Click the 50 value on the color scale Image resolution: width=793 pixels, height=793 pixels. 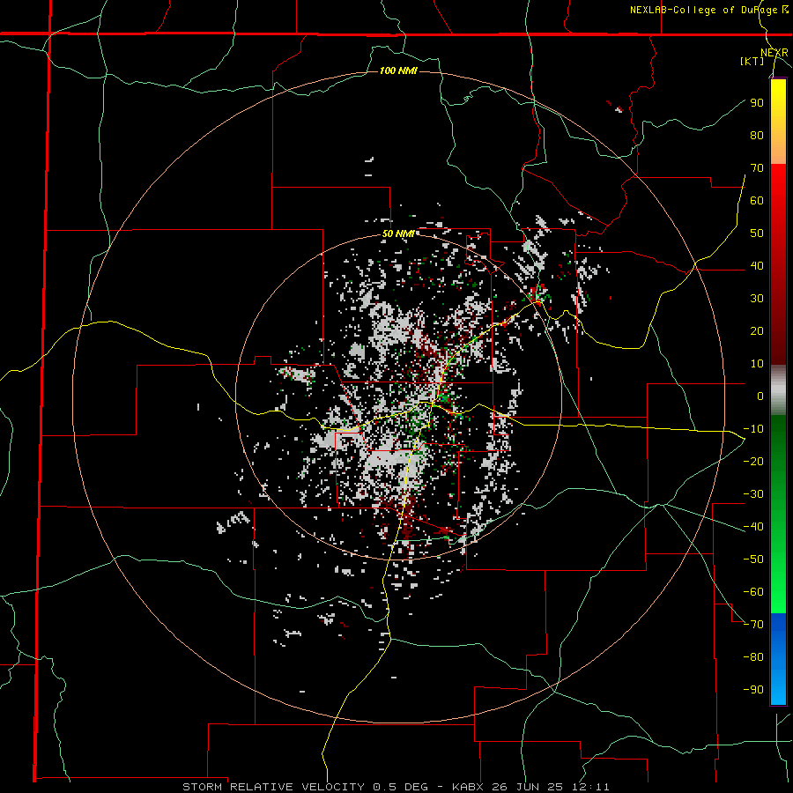coord(757,233)
